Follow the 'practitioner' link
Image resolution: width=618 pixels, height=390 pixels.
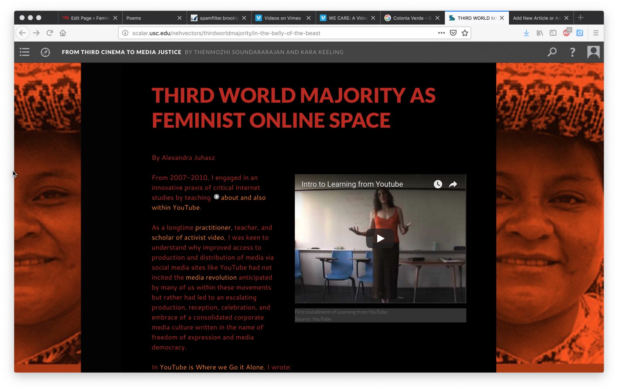coord(213,228)
